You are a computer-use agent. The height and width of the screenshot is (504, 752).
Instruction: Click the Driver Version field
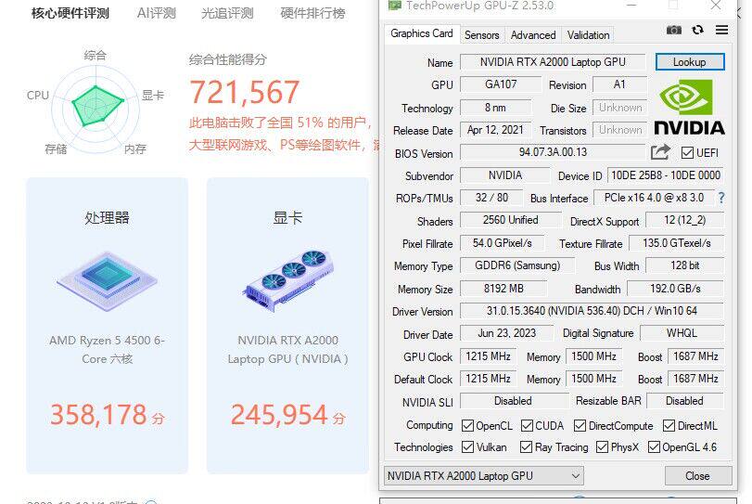(x=592, y=311)
